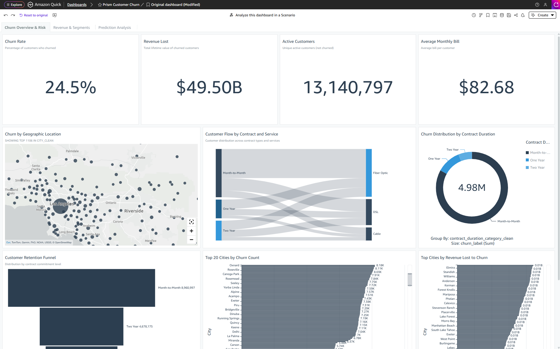This screenshot has width=560, height=349.
Task: Click the undo arrow icon
Action: (6, 15)
